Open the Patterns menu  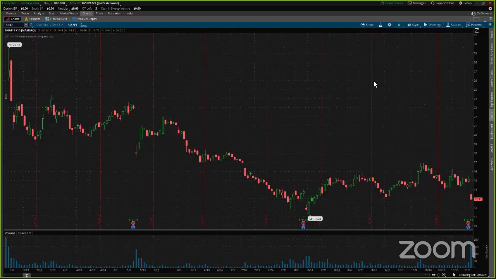pos(474,25)
